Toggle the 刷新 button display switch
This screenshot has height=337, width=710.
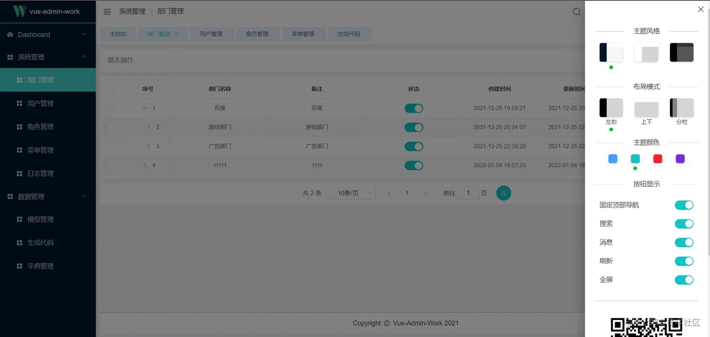tap(684, 261)
